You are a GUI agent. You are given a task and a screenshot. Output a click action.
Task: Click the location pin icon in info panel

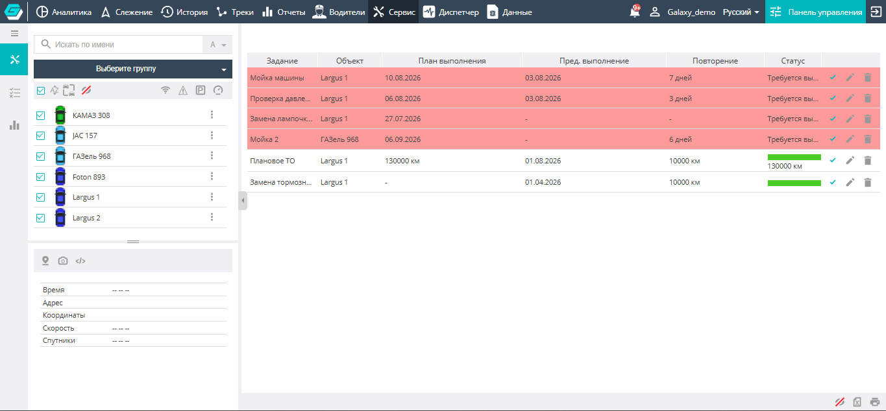45,261
